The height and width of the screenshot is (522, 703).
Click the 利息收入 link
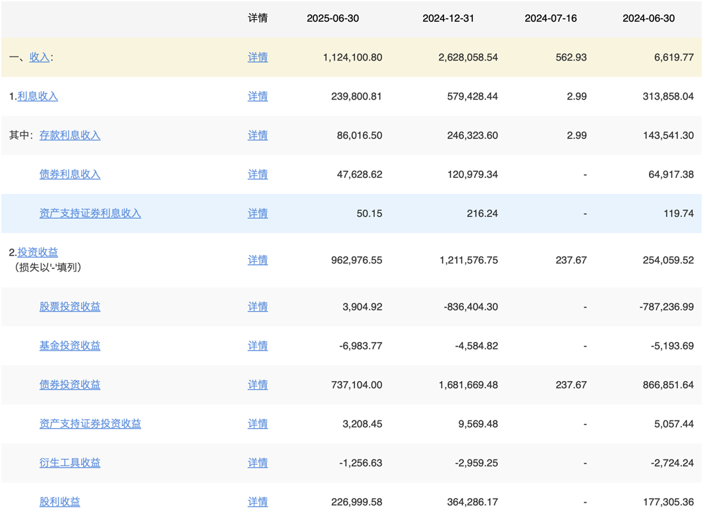38,96
